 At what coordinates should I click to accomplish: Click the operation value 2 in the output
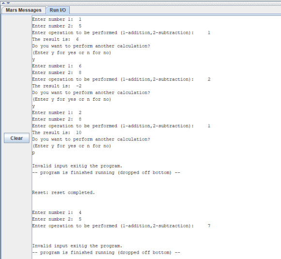pos(209,79)
